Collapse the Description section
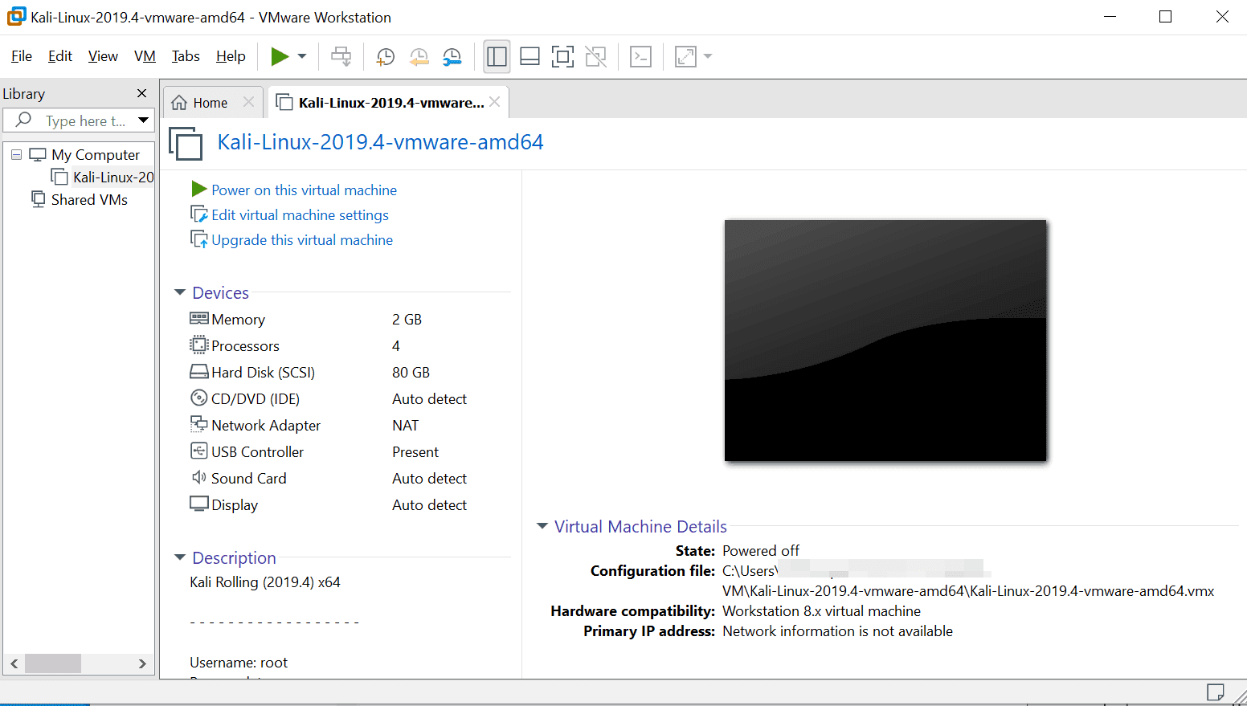The height and width of the screenshot is (706, 1247). [180, 557]
